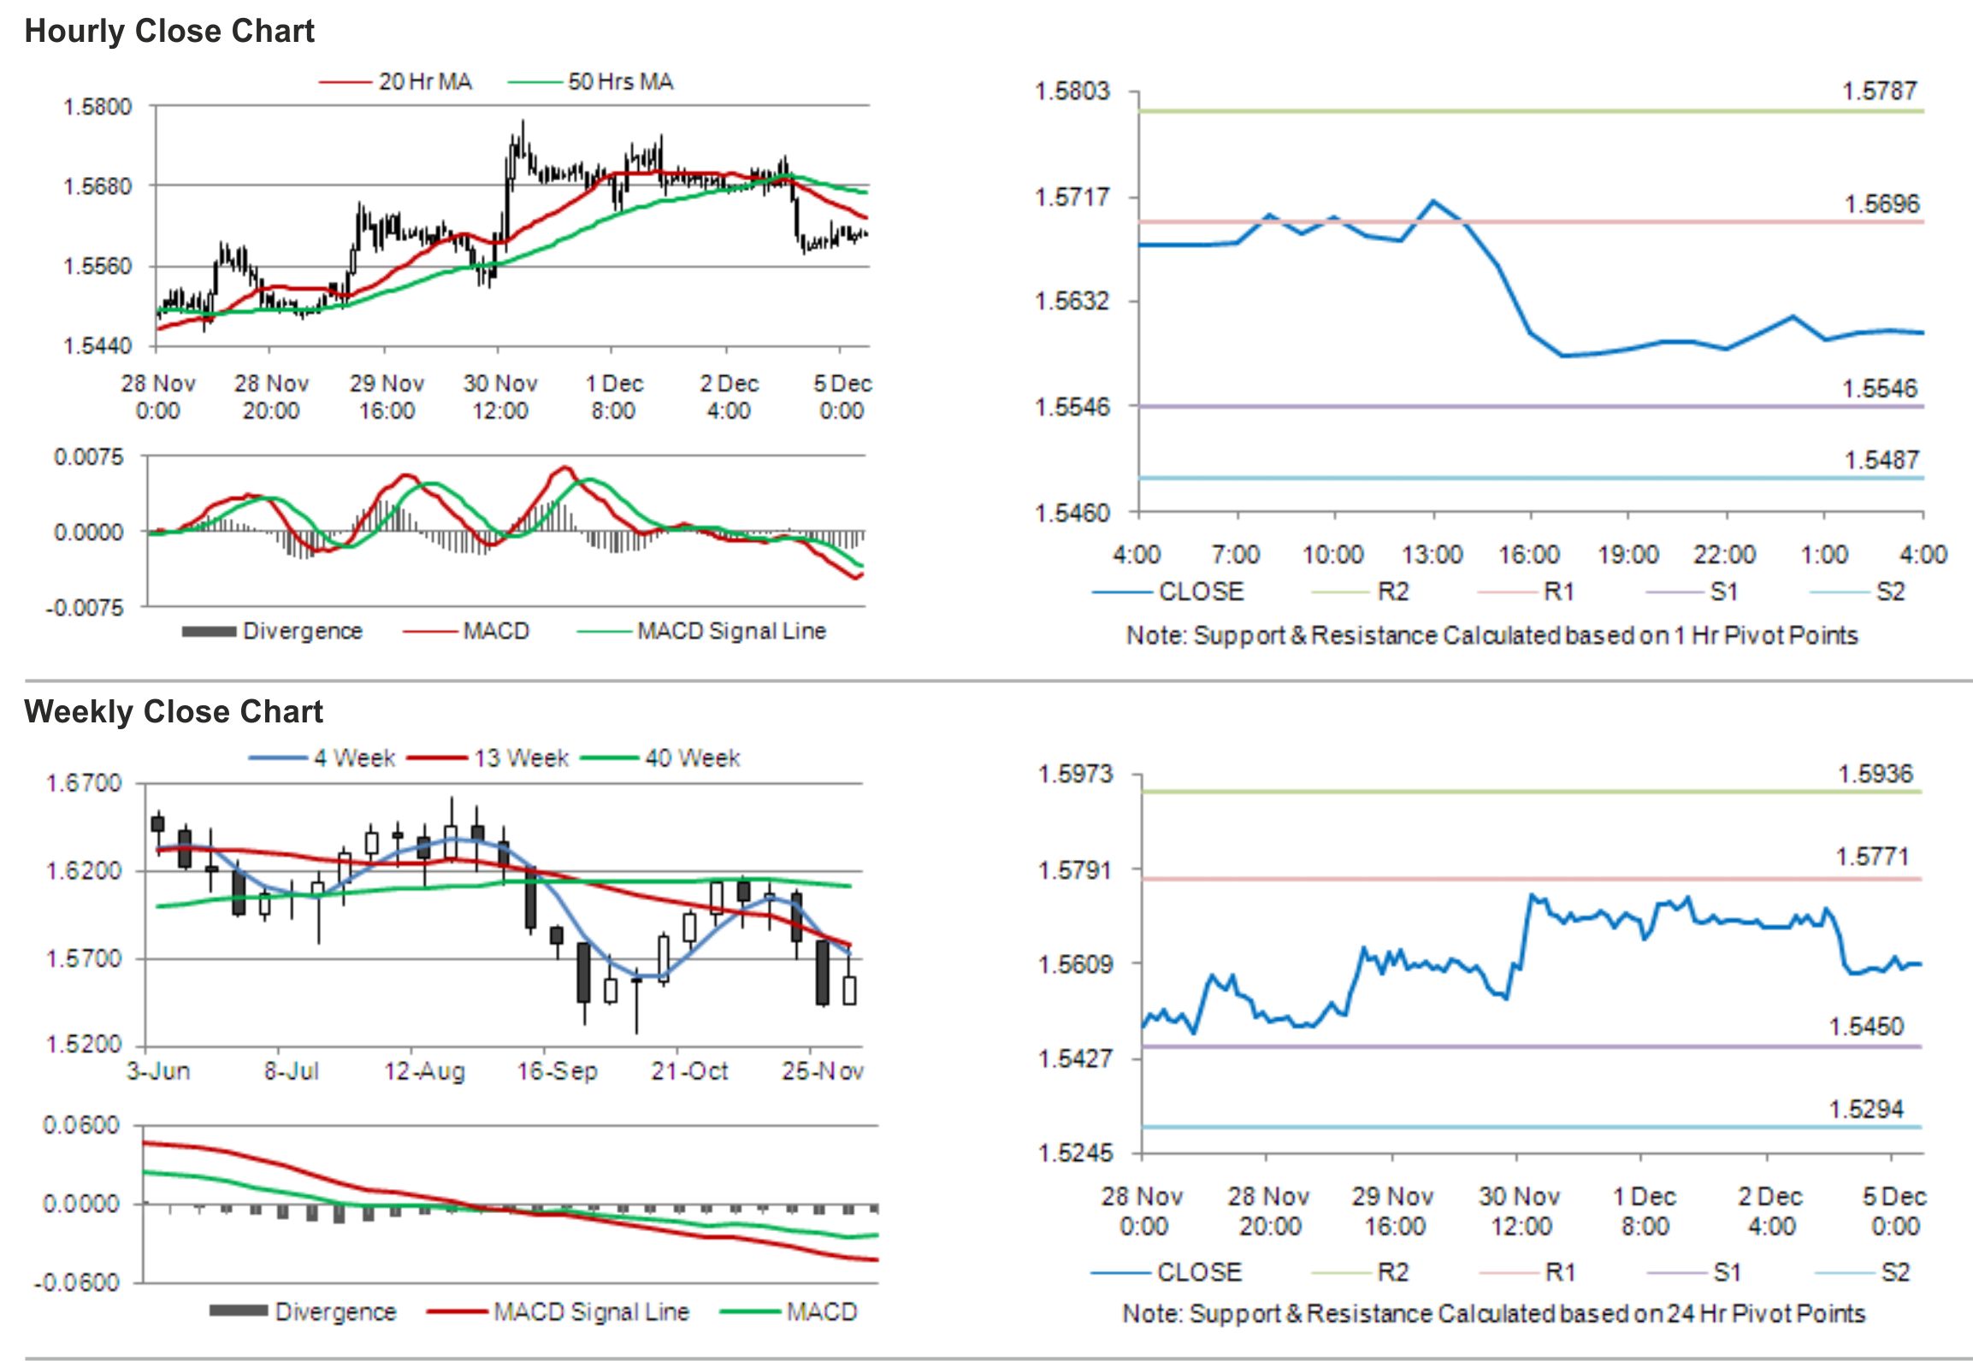Click the "Weekly Close Chart" heading

tap(174, 711)
